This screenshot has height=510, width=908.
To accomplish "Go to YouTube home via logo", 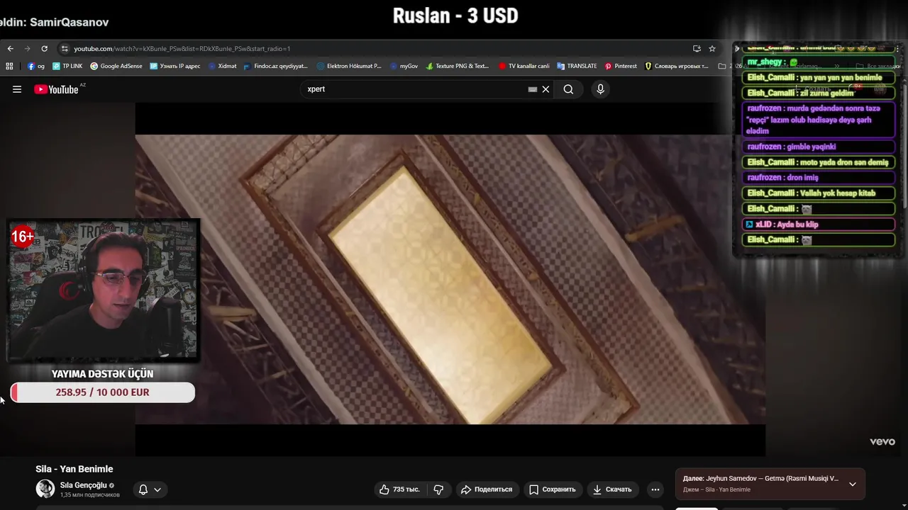I will [57, 89].
